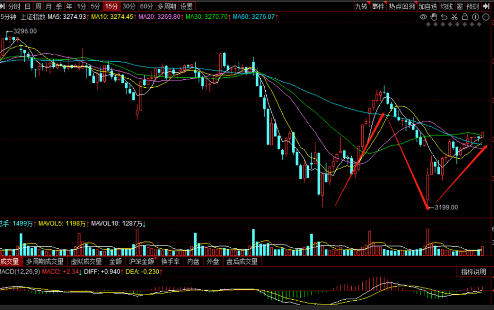494x310 pixels.
Task: Click the MA10: 3274.45 value label
Action: 113,17
